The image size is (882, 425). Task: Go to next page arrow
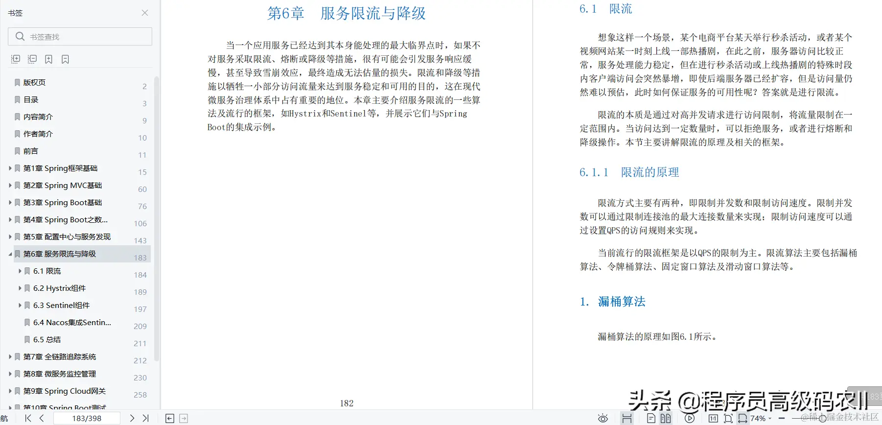[132, 418]
